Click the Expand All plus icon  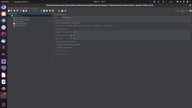click(x=29, y=11)
